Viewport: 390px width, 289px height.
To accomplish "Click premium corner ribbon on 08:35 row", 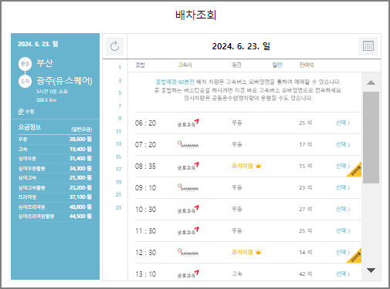I will pos(356,171).
